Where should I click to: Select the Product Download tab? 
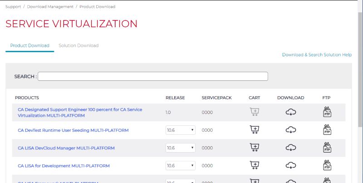pyautogui.click(x=30, y=46)
